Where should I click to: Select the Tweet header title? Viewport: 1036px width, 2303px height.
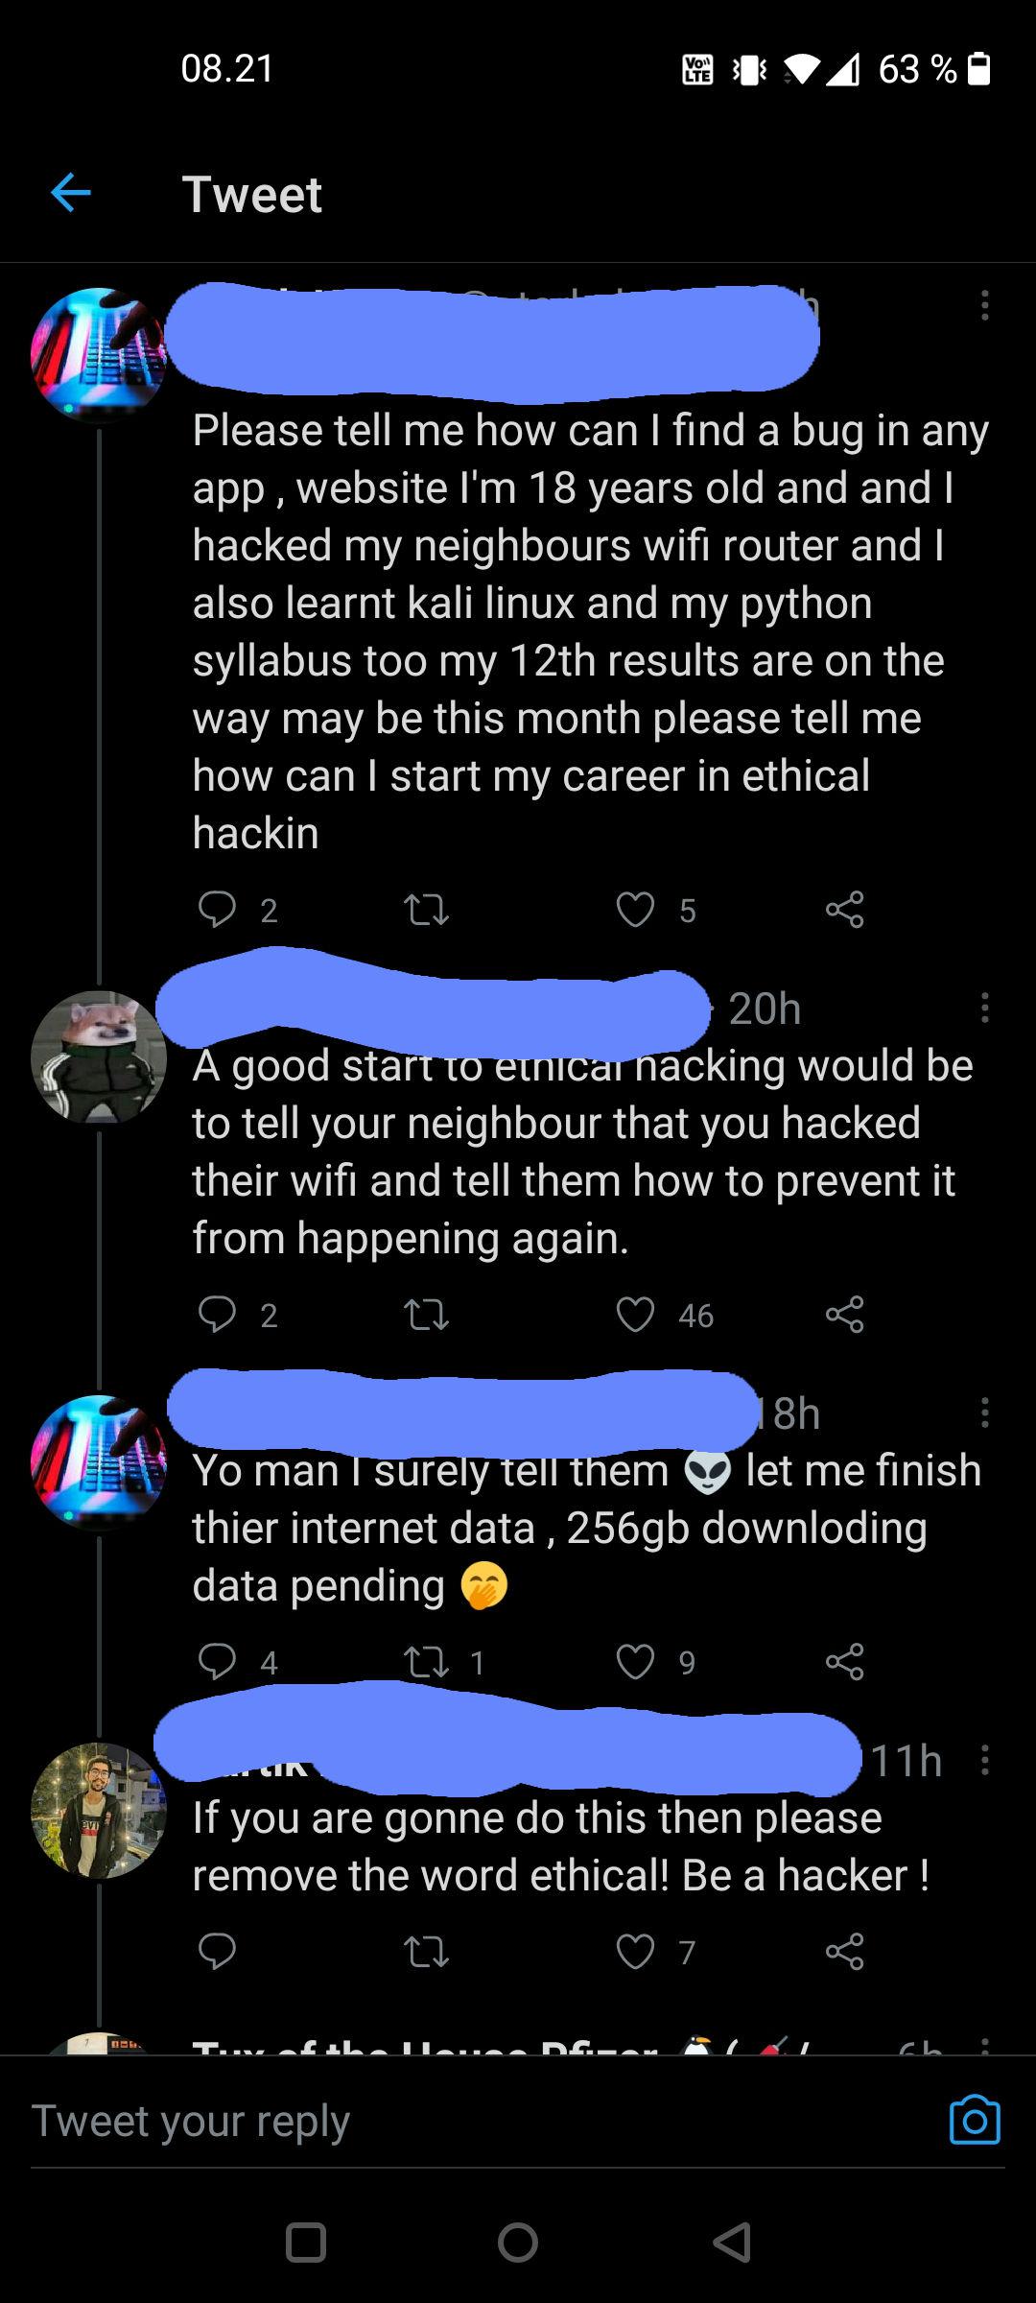253,195
